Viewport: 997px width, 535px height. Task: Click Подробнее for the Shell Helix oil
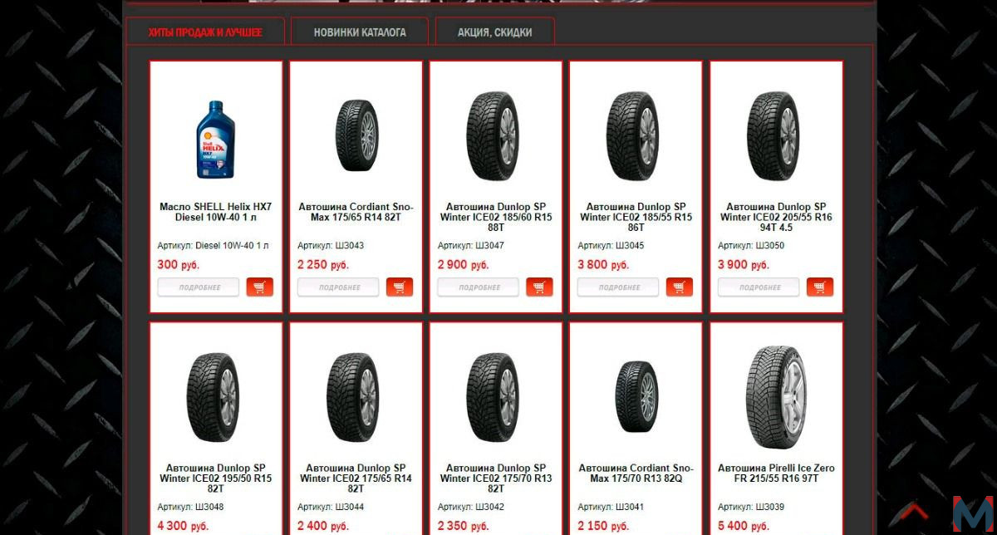[199, 287]
